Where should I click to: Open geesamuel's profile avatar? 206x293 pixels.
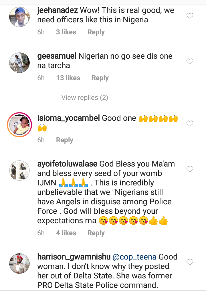point(20,62)
